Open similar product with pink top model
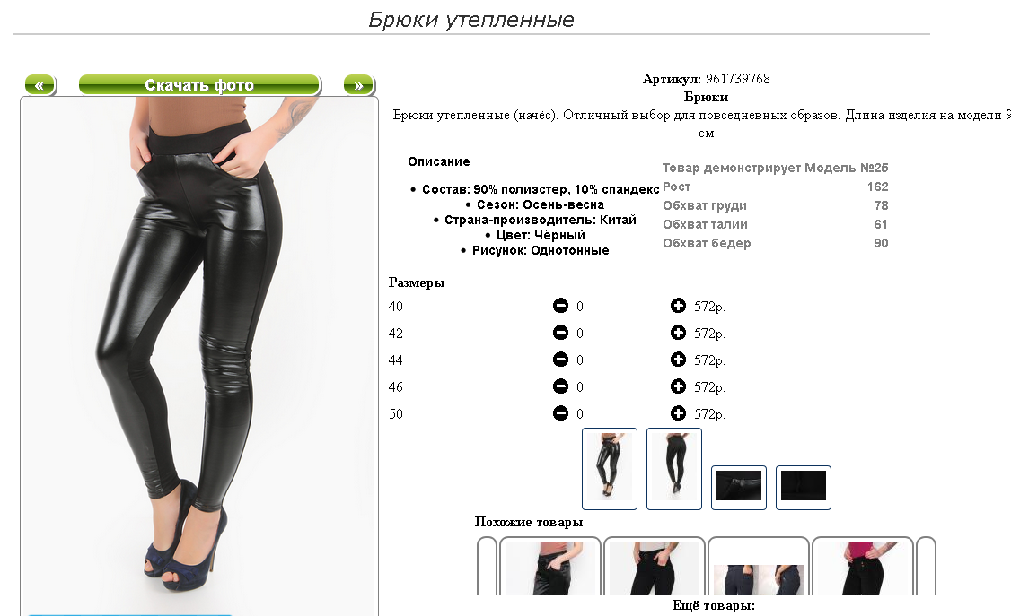The height and width of the screenshot is (616, 1011). click(x=863, y=567)
